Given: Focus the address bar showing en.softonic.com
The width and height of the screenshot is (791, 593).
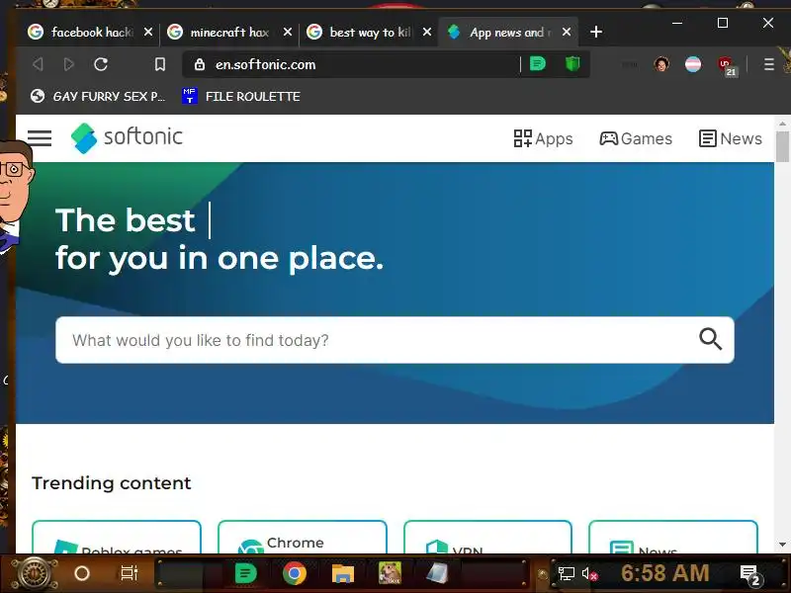Looking at the screenshot, I should coord(353,64).
